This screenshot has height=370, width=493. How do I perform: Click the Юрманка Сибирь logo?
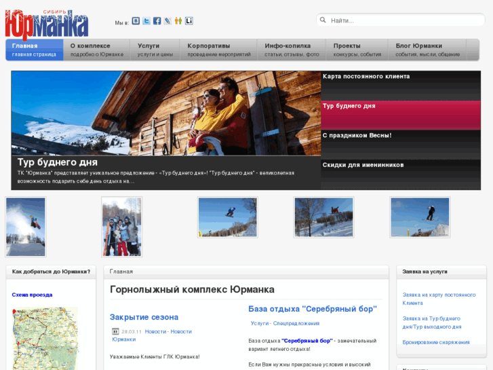click(47, 24)
